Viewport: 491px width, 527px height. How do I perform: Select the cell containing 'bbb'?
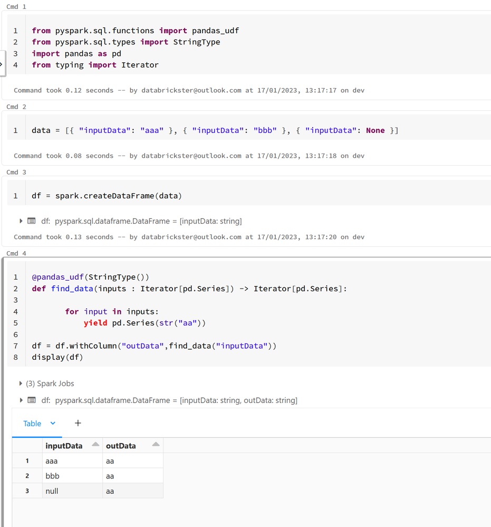[x=53, y=476]
